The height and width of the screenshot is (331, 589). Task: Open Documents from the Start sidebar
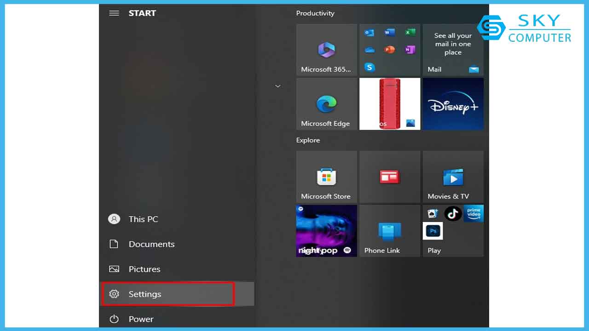click(177, 244)
